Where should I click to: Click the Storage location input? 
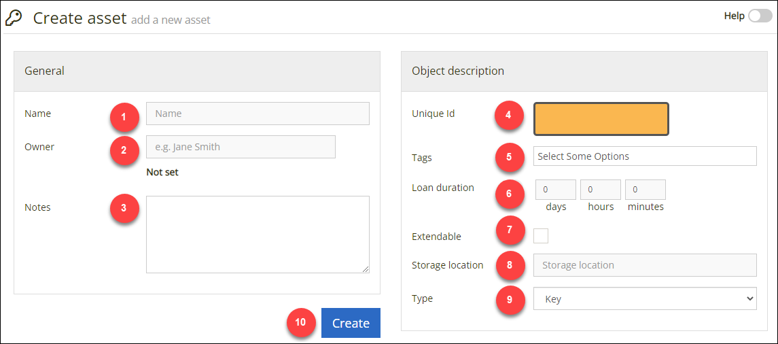tap(645, 265)
